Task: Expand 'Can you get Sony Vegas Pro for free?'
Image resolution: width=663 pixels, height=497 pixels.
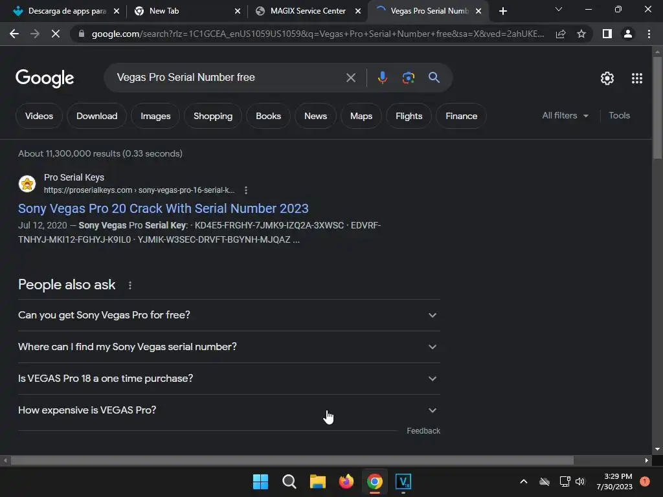Action: click(229, 315)
